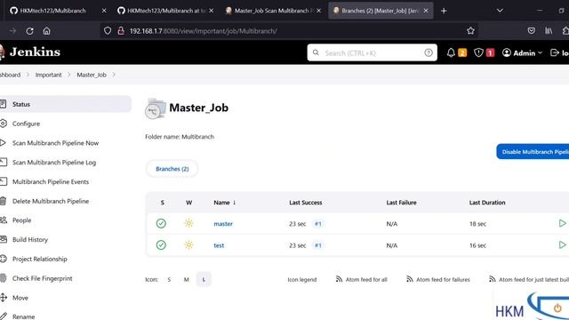Select large icon size L

204,279
